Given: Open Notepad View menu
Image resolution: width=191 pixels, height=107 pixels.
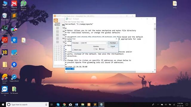Looking at the screenshot, I should click(x=78, y=22).
